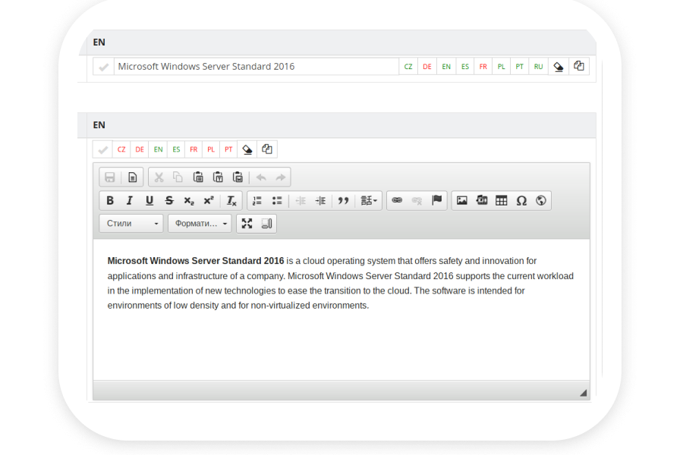Select PL language in title row
The height and width of the screenshot is (455, 683).
502,67
